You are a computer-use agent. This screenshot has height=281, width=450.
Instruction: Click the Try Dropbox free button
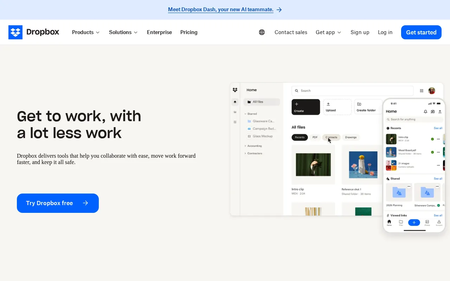tap(58, 203)
